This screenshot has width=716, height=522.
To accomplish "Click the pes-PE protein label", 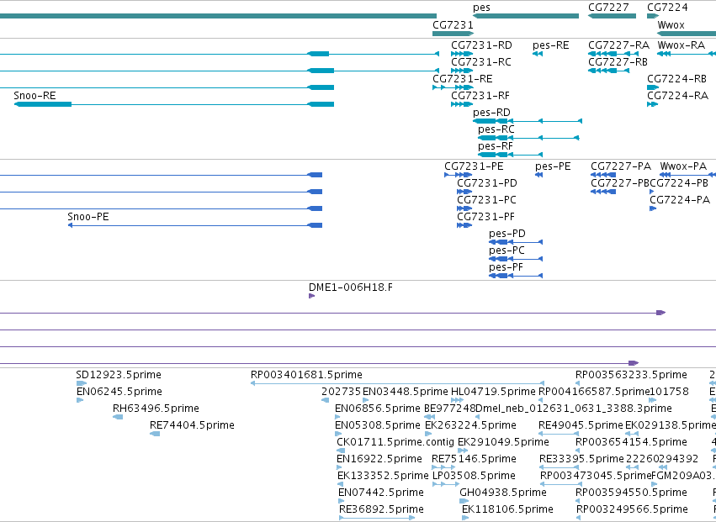I will [553, 166].
